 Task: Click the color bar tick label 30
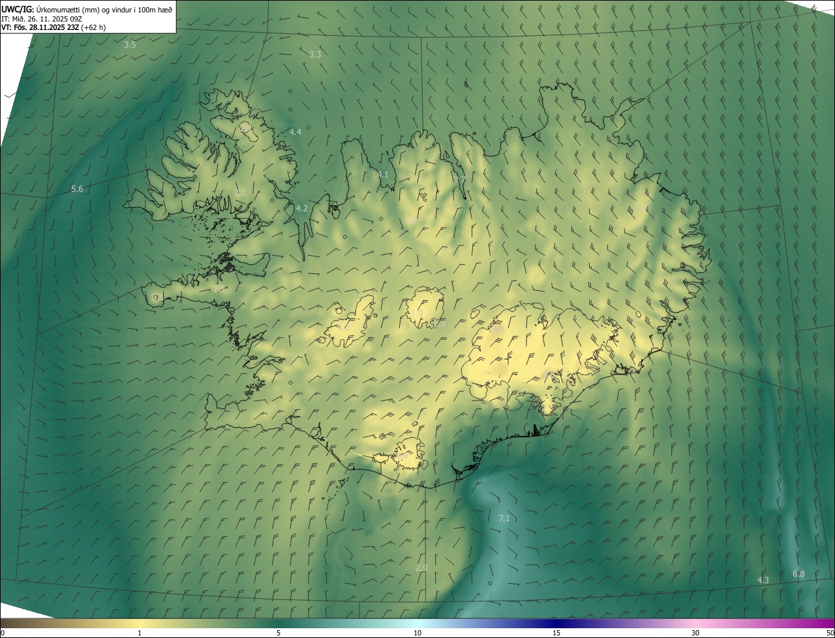695,633
